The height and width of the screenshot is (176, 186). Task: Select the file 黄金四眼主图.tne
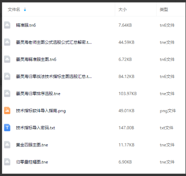point(32,145)
